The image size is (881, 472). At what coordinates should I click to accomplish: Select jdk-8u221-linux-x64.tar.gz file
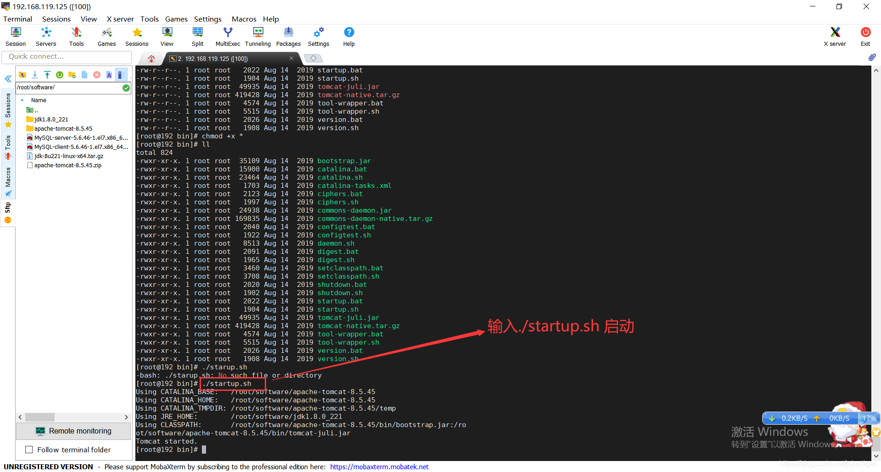pyautogui.click(x=65, y=156)
